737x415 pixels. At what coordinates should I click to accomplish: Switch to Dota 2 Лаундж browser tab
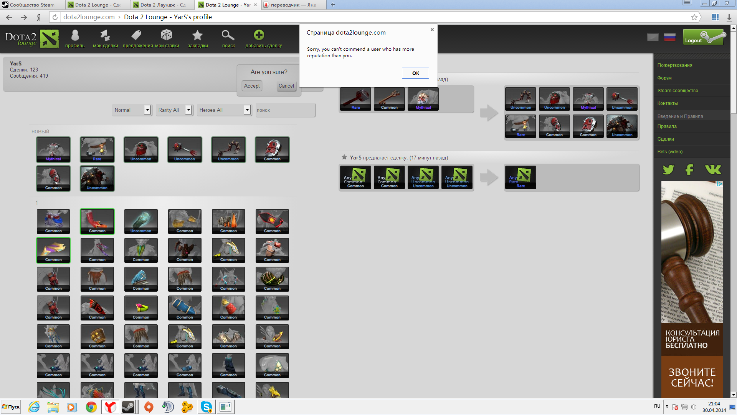point(163,5)
